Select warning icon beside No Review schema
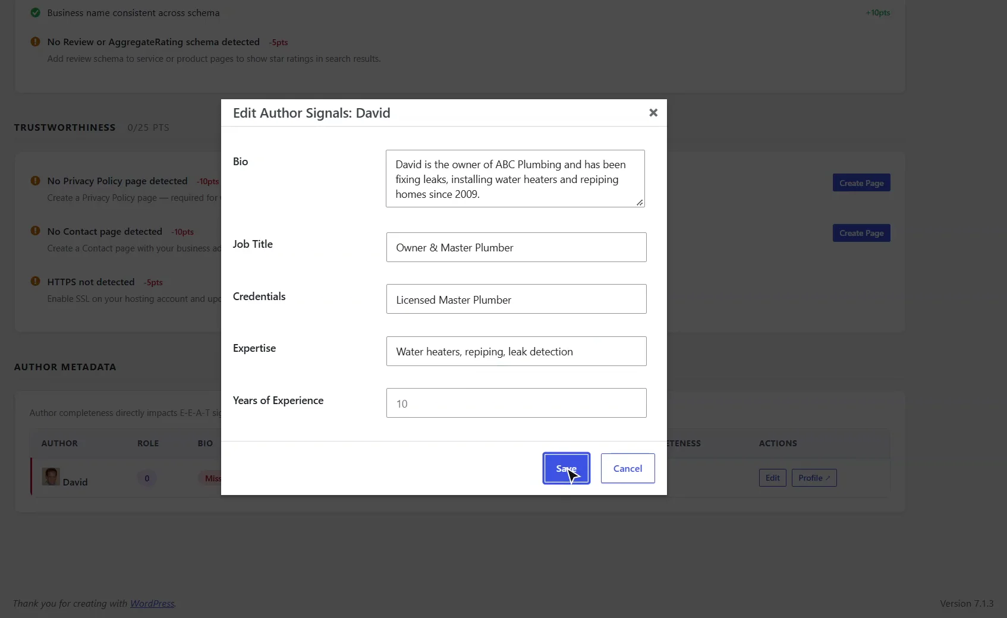This screenshot has height=618, width=1007. 36,42
